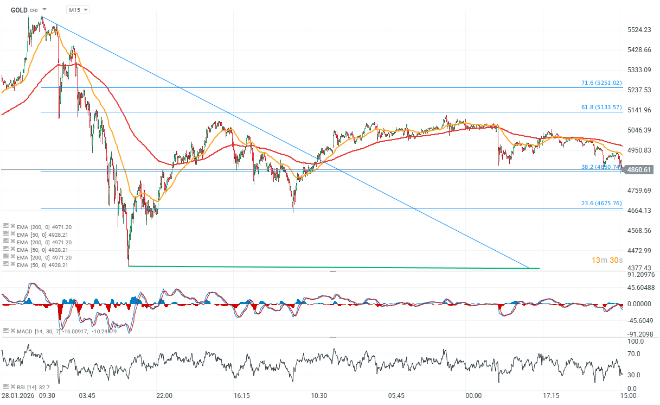The image size is (660, 405).
Task: Delete the RSI [14] indicator via X icon
Action: coord(12,387)
